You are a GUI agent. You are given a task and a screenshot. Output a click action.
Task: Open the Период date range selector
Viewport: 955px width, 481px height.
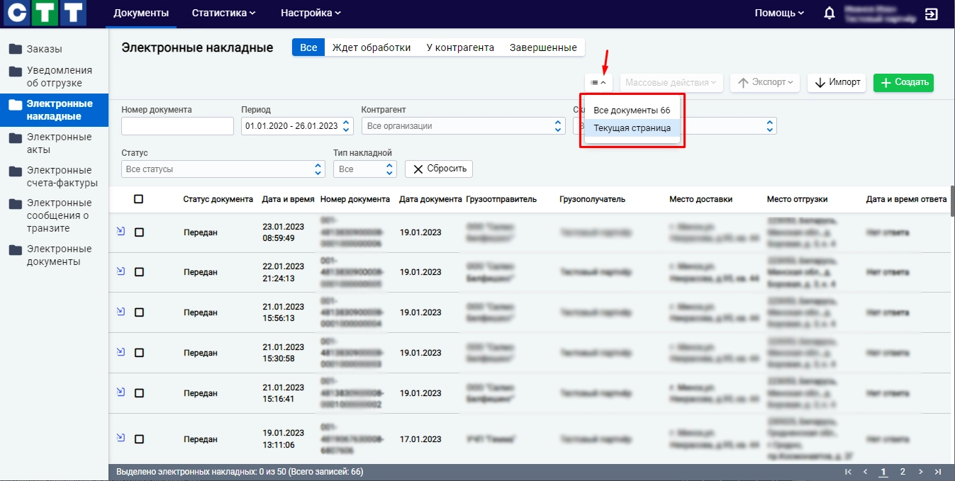(297, 126)
